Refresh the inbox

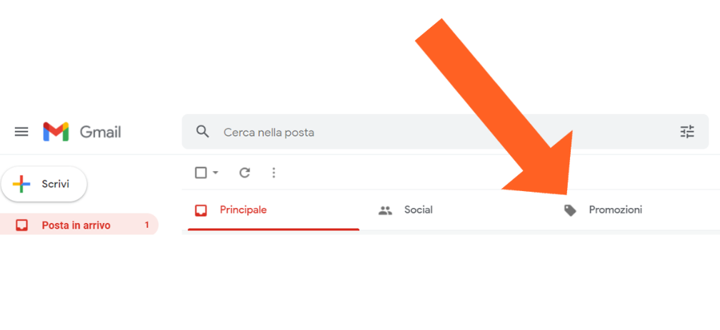pos(245,172)
